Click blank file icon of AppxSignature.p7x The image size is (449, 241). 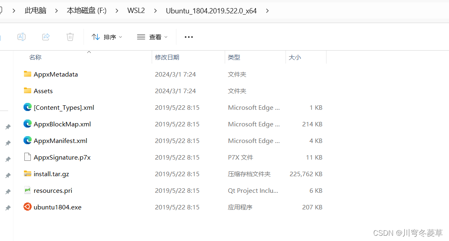28,157
